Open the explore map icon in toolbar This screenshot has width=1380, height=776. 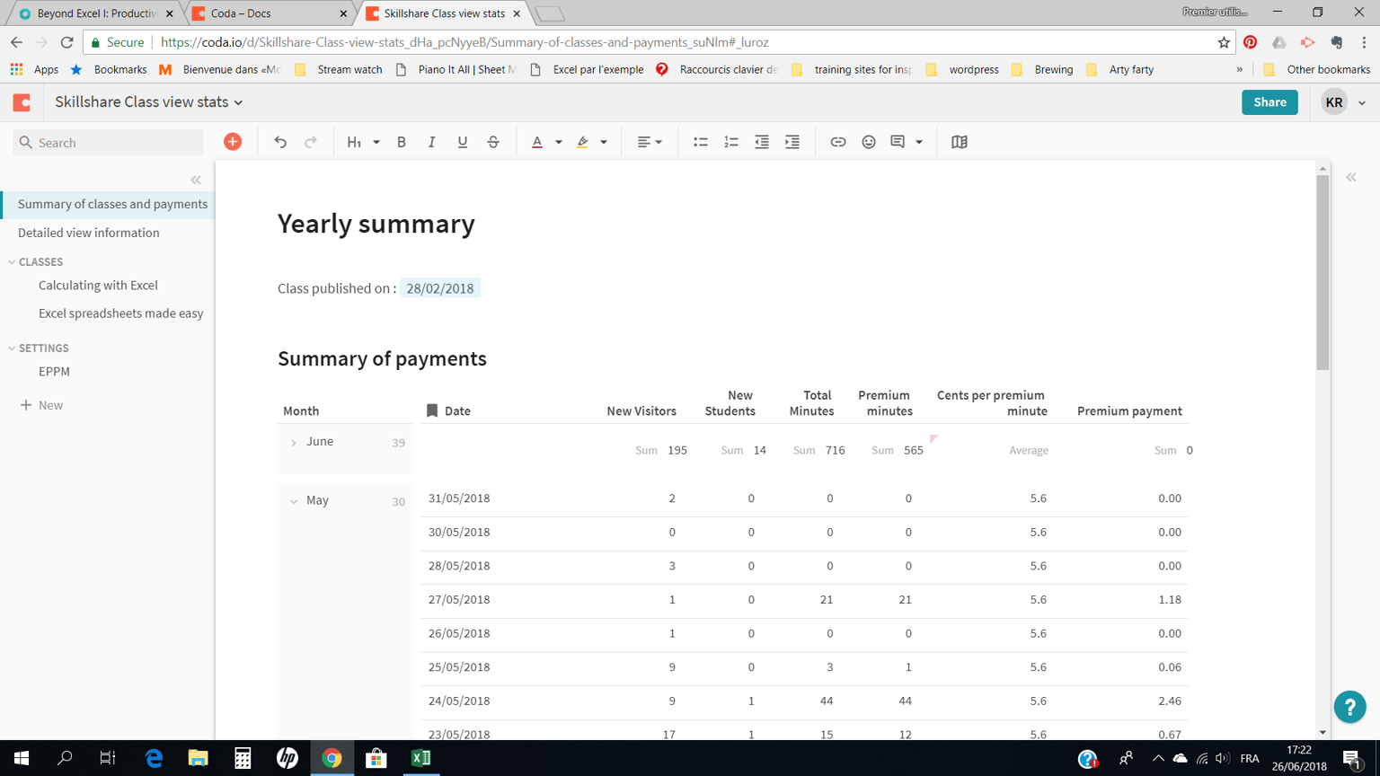(x=960, y=142)
